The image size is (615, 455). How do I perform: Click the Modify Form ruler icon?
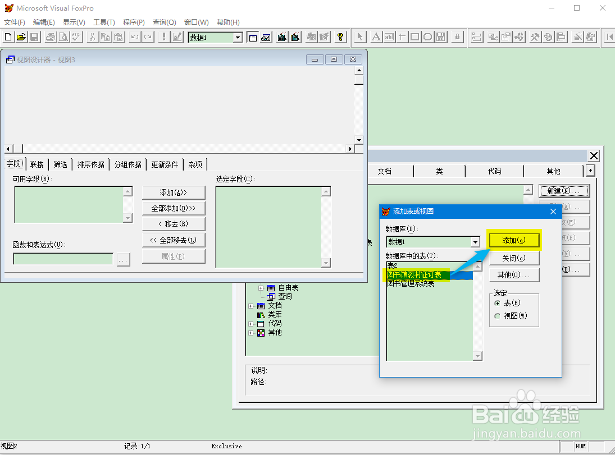(x=177, y=37)
